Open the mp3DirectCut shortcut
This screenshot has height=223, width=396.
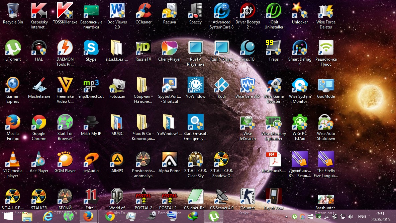click(x=91, y=85)
